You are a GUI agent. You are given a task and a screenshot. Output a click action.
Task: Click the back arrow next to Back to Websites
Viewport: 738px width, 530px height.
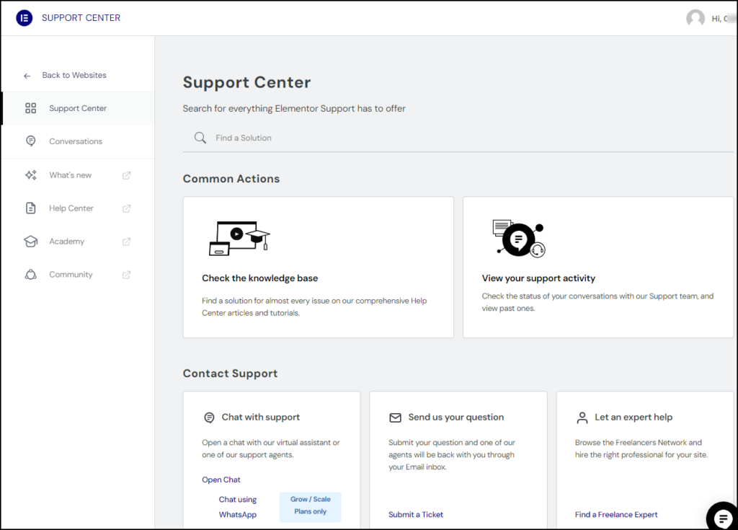coord(27,75)
